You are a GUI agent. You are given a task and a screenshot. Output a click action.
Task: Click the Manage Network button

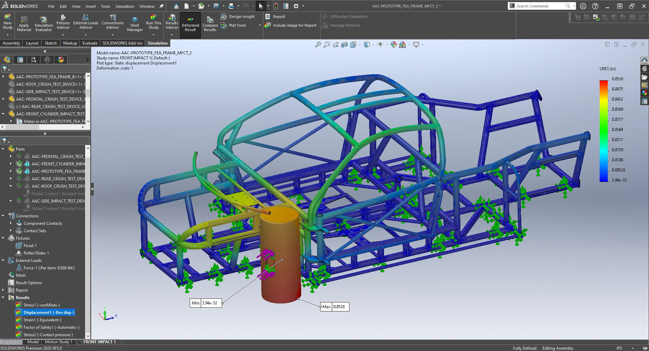coord(341,25)
